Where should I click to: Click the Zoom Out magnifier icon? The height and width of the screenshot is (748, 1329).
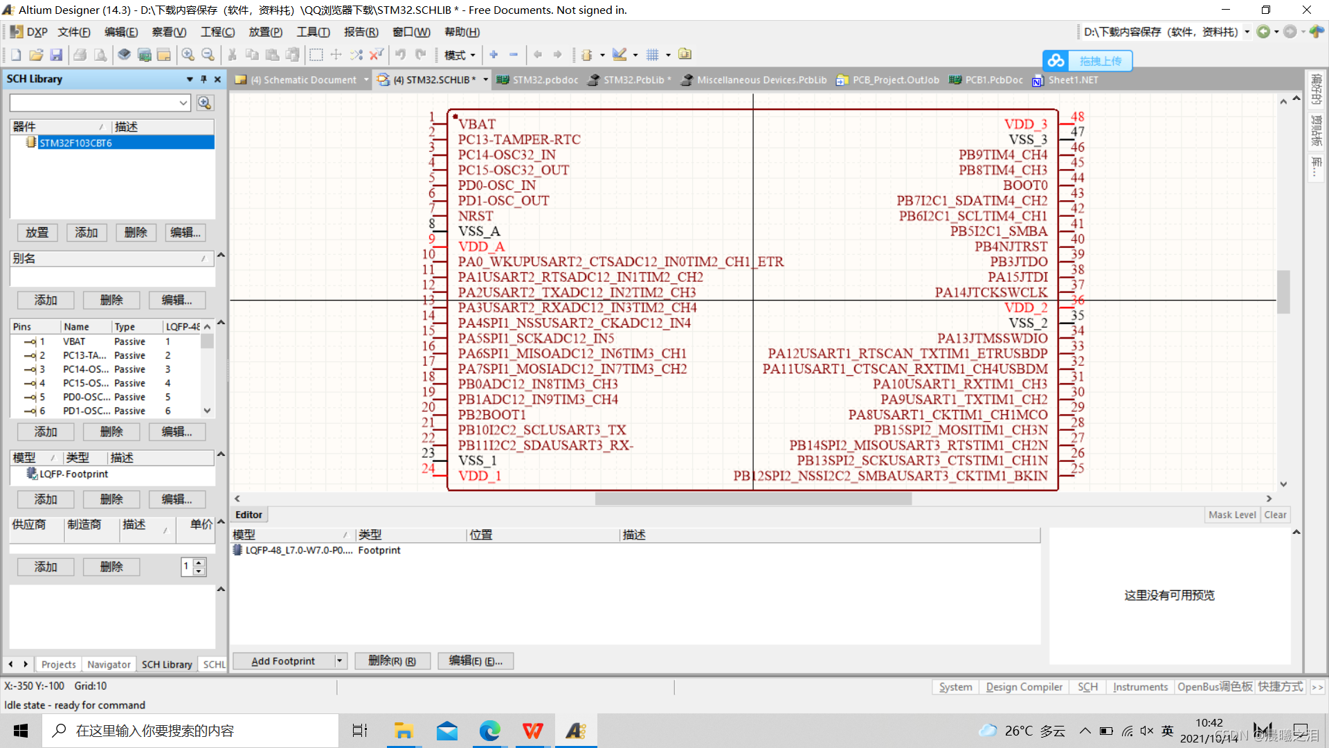coord(208,55)
